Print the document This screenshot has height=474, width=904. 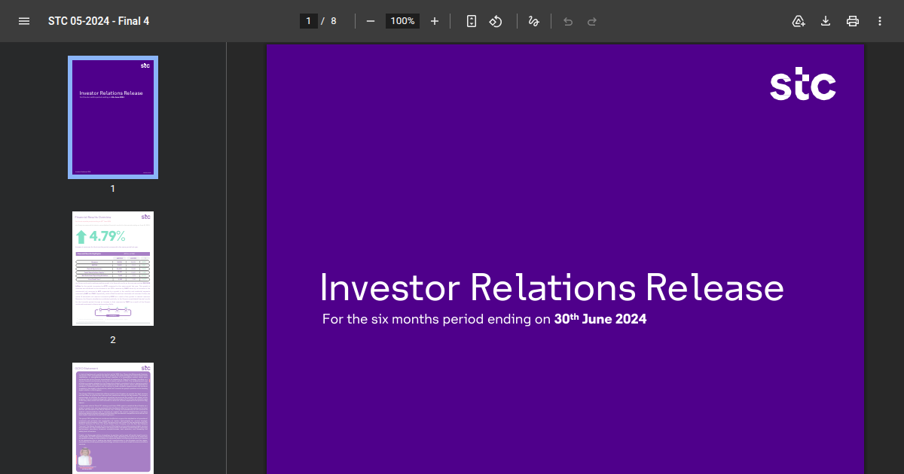853,21
